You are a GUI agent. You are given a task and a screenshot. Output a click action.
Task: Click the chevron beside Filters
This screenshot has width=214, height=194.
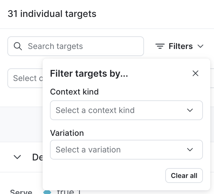point(201,46)
